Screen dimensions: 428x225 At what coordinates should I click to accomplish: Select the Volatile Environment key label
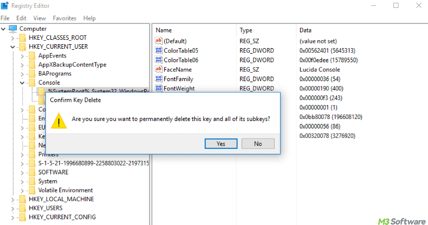pos(66,190)
